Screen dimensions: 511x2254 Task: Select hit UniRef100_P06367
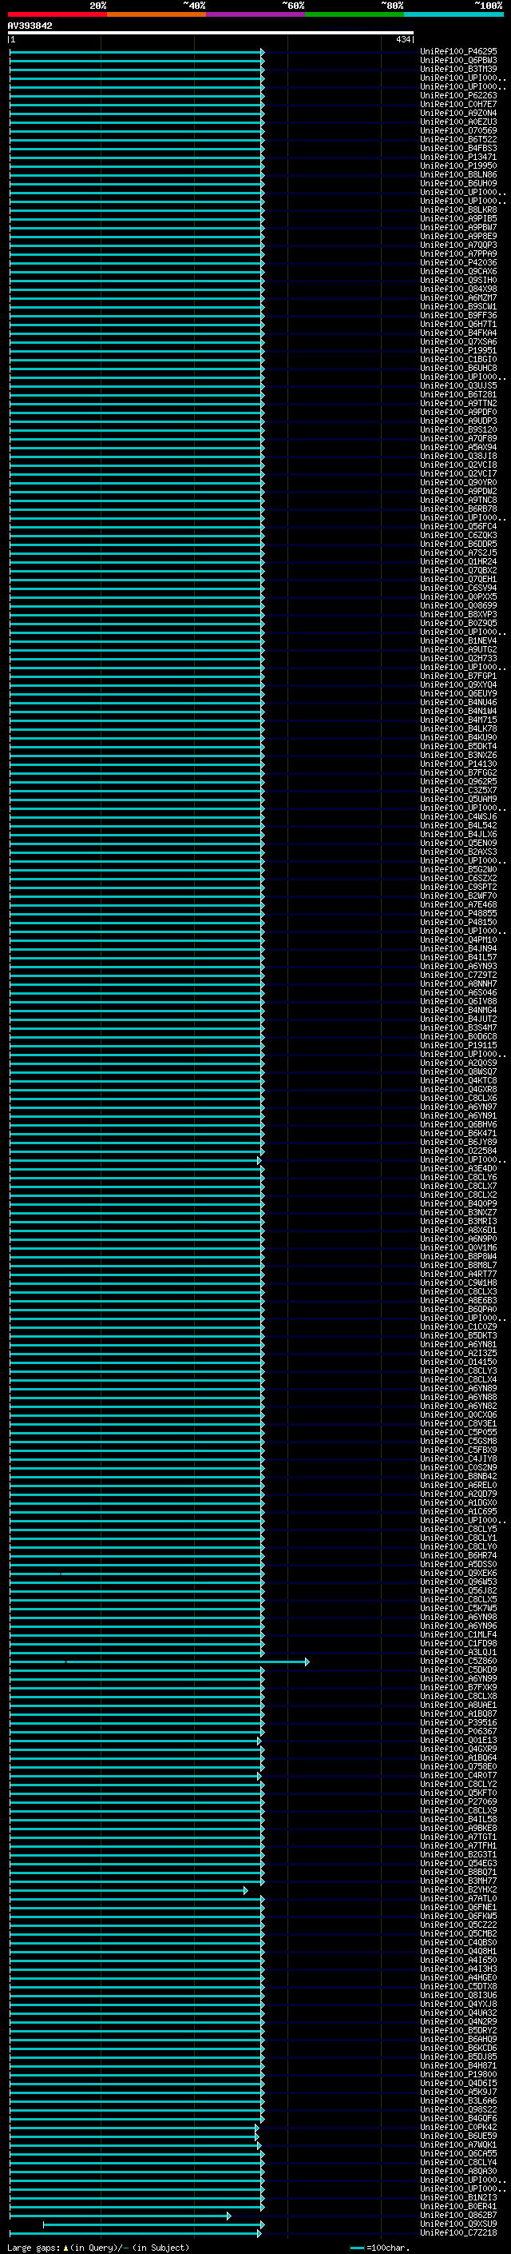coord(458,1731)
